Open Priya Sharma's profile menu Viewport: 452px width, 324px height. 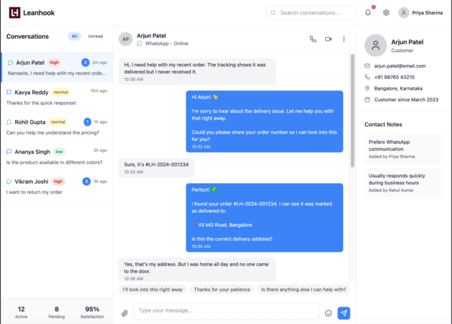click(421, 13)
